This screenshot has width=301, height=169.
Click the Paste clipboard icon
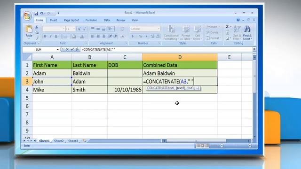click(x=29, y=29)
